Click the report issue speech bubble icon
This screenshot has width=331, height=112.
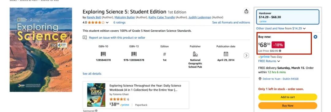[x=85, y=38]
